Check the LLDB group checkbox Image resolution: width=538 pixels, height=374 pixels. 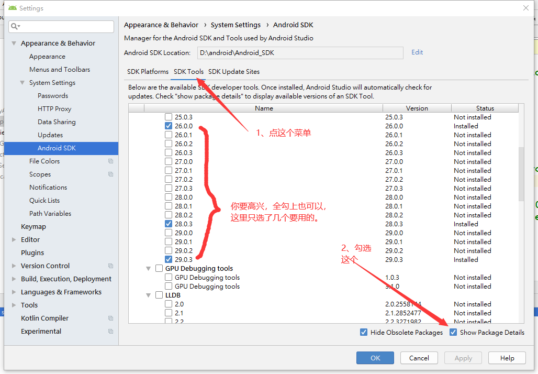159,295
